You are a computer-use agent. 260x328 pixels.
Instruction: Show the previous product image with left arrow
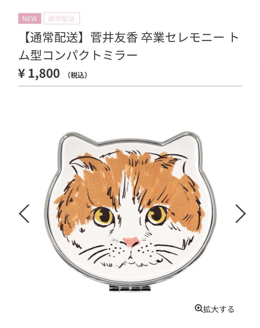click(x=24, y=213)
